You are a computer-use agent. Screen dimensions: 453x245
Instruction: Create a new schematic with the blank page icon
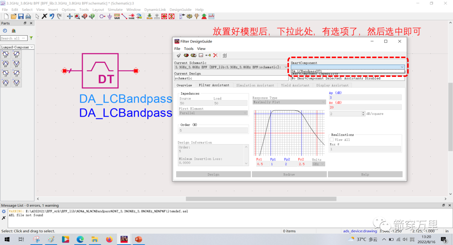[x=6, y=16]
